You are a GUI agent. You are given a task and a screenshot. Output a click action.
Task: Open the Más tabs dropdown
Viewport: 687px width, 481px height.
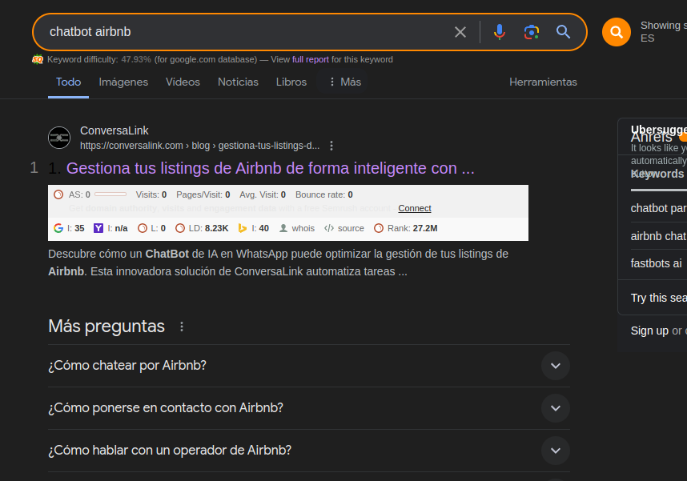click(345, 82)
